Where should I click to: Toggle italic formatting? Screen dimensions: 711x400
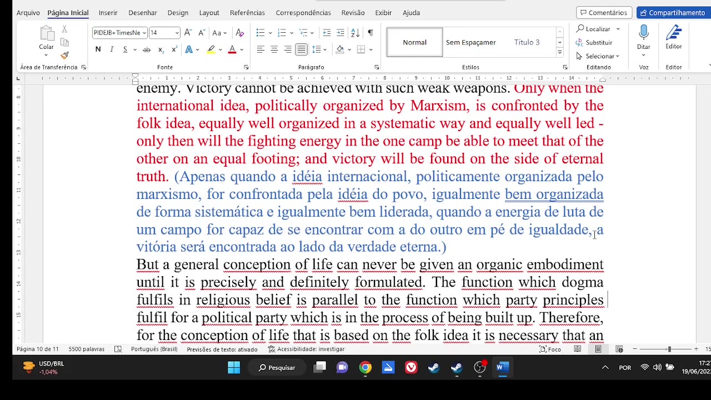tap(112, 49)
